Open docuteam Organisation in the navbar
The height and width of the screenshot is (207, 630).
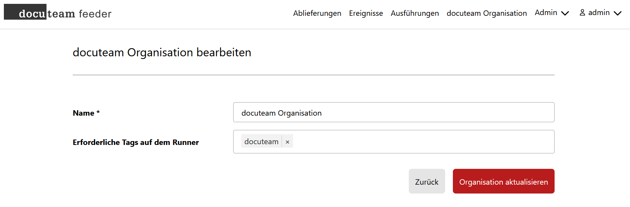(x=487, y=13)
